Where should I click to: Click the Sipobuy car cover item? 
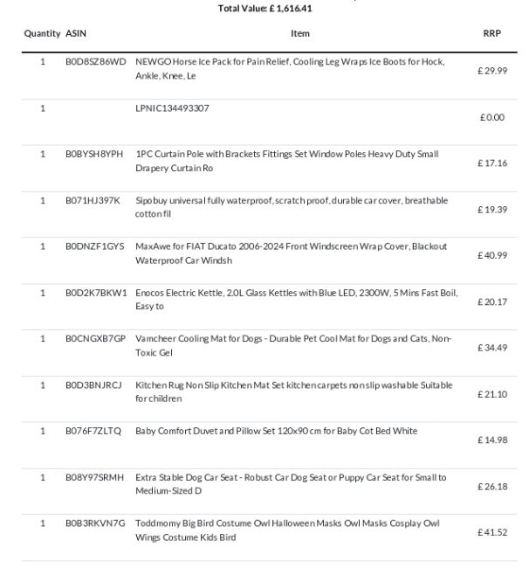292,207
